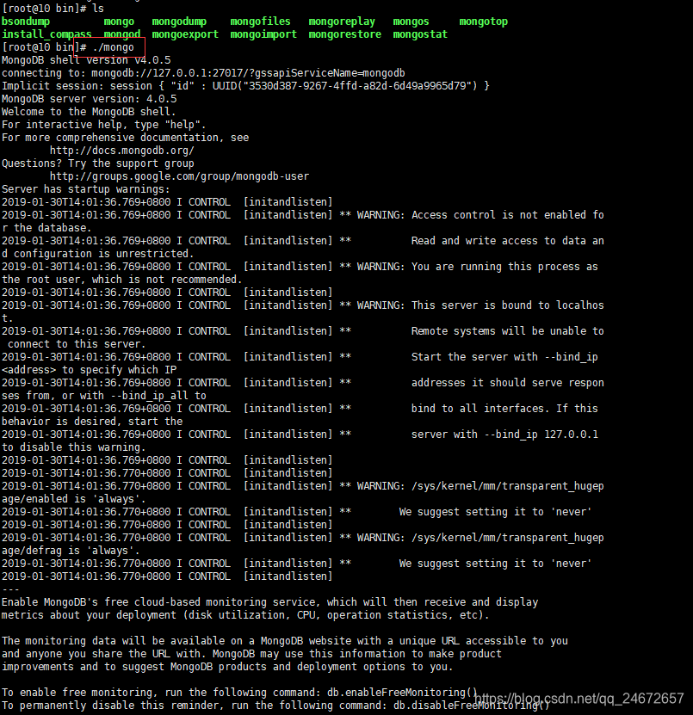Click the Start the server with --bind_ip text
This screenshot has height=715, width=693.
pyautogui.click(x=504, y=357)
